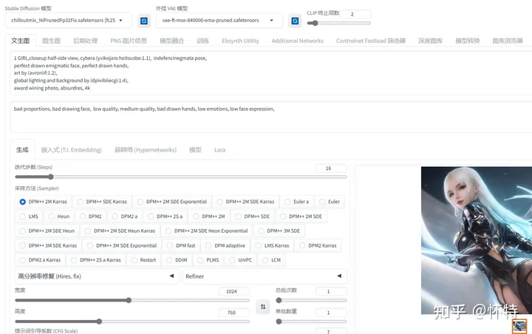This screenshot has width=532, height=334.
Task: Select the DPM adaptive sampler
Action: [225, 245]
